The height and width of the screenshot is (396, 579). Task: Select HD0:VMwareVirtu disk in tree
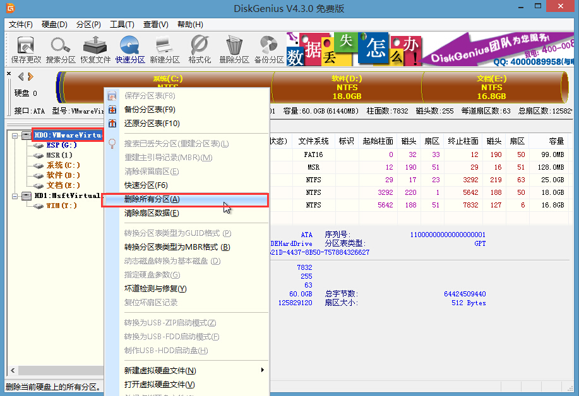coord(68,136)
